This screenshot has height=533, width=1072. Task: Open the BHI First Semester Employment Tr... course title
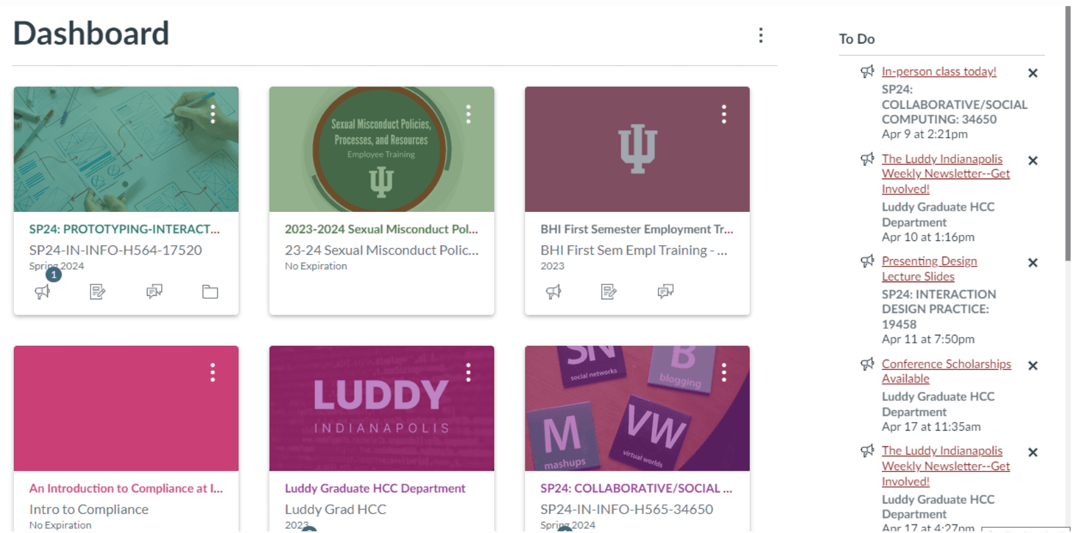point(637,229)
